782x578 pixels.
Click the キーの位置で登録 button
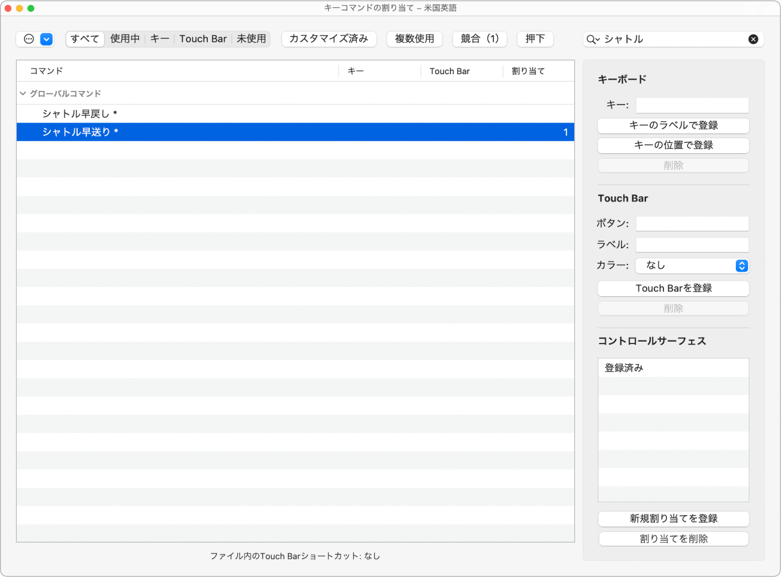[673, 145]
